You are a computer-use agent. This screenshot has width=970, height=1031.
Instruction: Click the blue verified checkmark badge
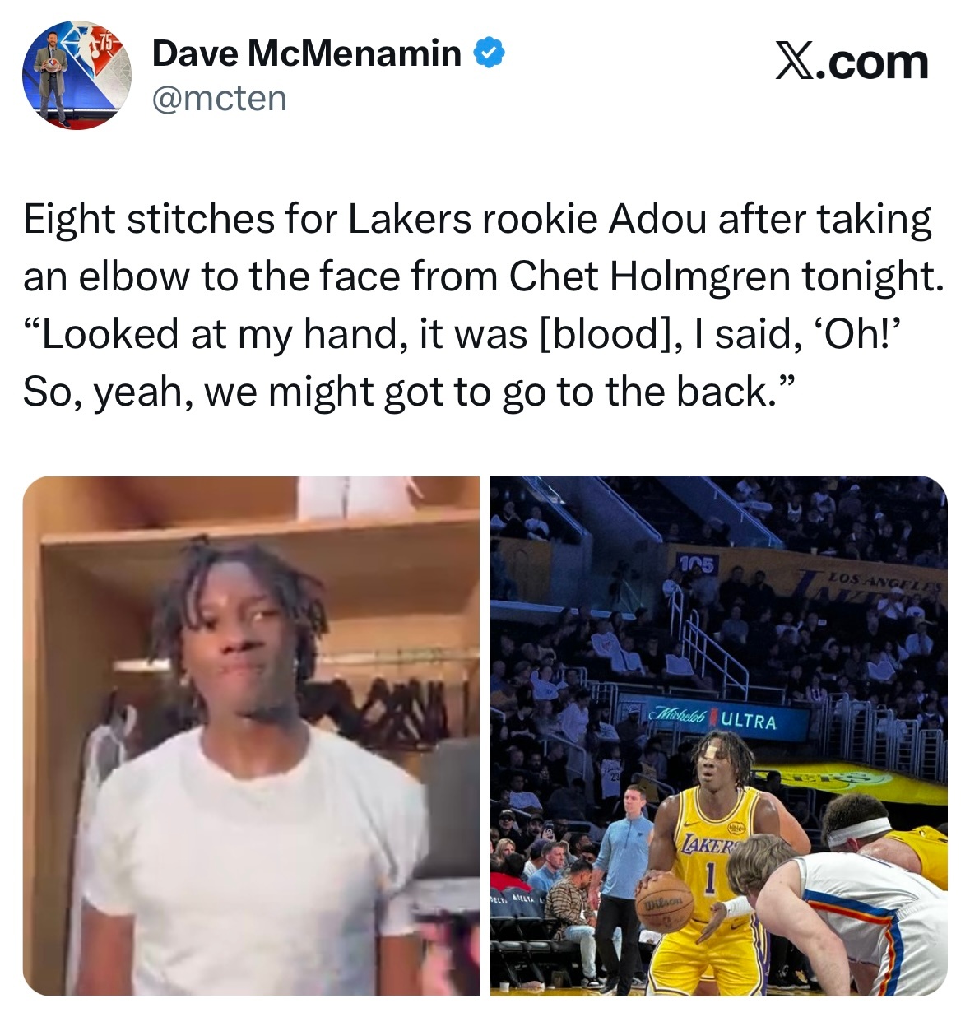489,53
